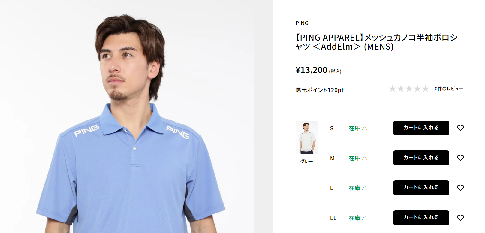Click the 在庫 stock status for size M
Viewport: 485px width, 233px height.
(354, 158)
